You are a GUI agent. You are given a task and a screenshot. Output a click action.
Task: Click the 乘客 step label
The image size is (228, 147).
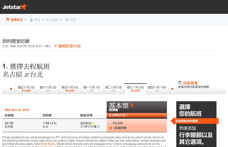[37, 20]
